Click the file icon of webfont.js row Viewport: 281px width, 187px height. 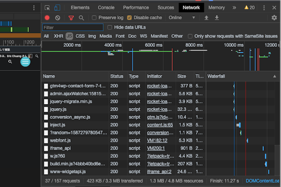46,141
